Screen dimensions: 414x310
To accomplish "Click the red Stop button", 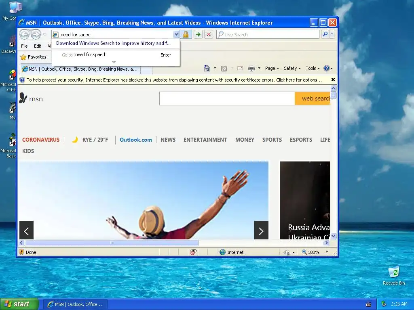I will pos(209,34).
